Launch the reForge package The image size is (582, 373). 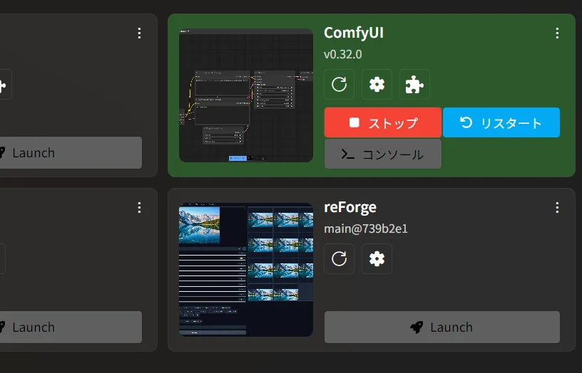click(442, 327)
